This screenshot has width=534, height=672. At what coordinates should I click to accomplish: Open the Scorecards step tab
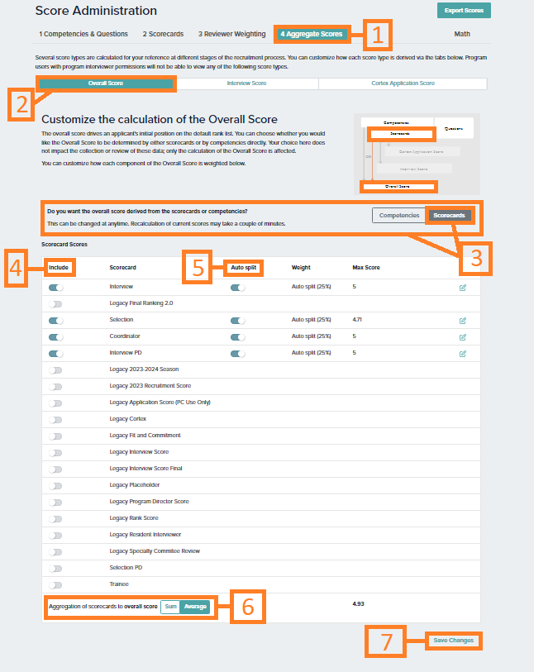pyautogui.click(x=163, y=34)
